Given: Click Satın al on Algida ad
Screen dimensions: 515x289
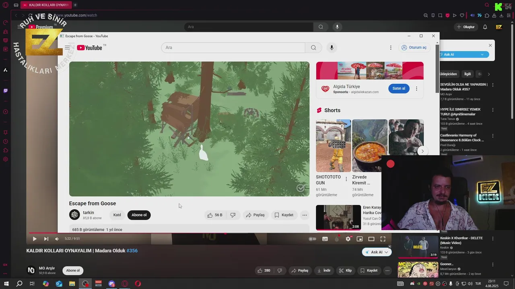Looking at the screenshot, I should (x=399, y=89).
